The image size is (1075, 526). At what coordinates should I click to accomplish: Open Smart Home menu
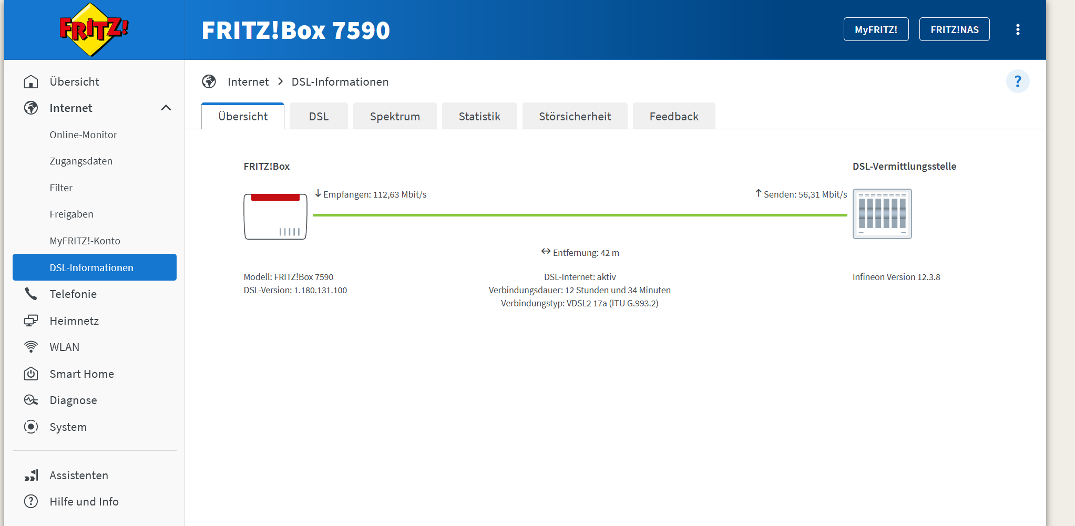[95, 374]
